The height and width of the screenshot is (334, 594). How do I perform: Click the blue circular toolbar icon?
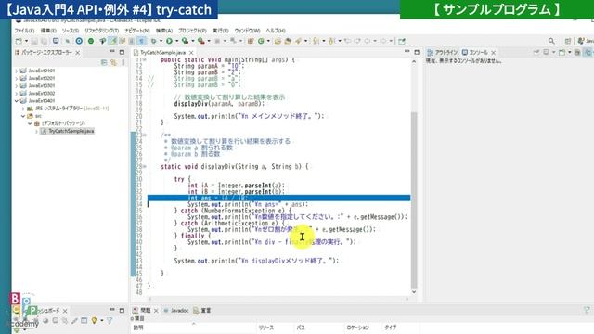79,41
